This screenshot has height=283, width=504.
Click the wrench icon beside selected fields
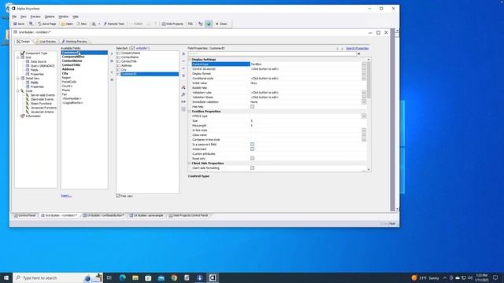(183, 94)
